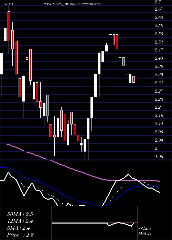Select the 2.67 price axis label
This screenshot has width=172, height=240.
tap(159, 9)
